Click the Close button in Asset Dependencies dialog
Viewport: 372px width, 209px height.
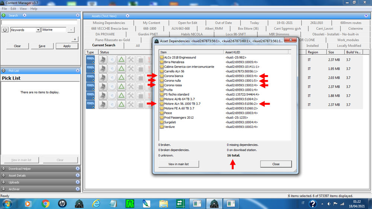[x=276, y=164]
